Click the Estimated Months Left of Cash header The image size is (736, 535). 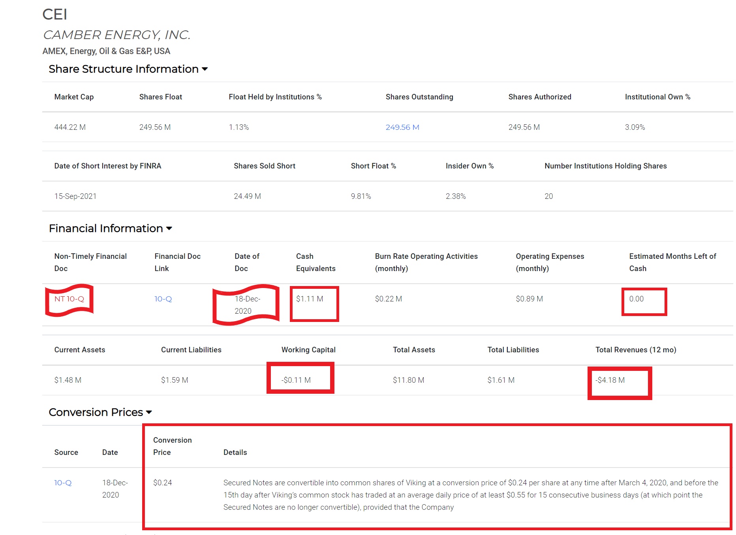coord(672,262)
